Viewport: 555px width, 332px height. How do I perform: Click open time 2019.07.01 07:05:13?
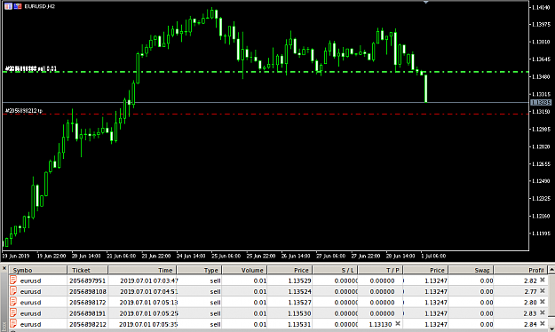pos(148,303)
